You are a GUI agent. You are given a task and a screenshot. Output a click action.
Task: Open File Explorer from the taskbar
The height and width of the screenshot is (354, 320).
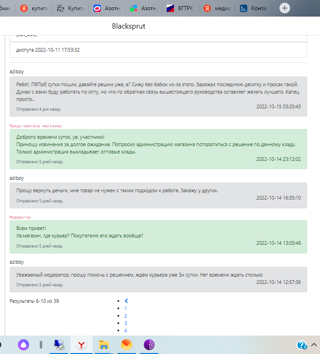[x=104, y=345]
